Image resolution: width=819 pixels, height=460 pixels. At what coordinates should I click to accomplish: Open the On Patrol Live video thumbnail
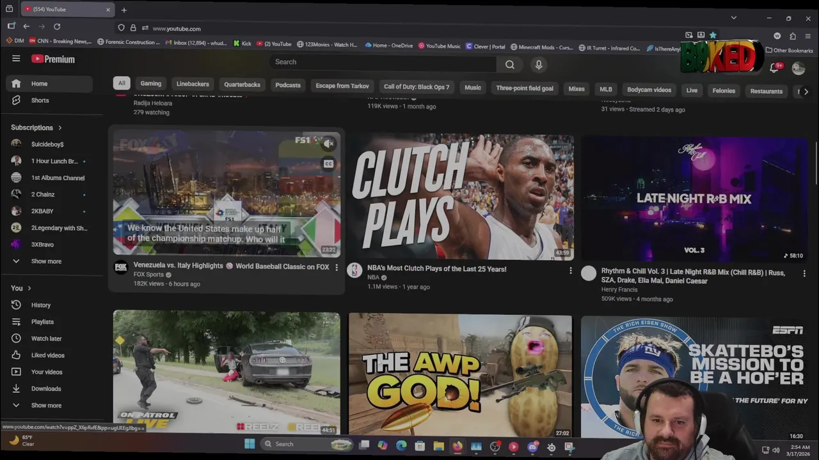pyautogui.click(x=227, y=372)
